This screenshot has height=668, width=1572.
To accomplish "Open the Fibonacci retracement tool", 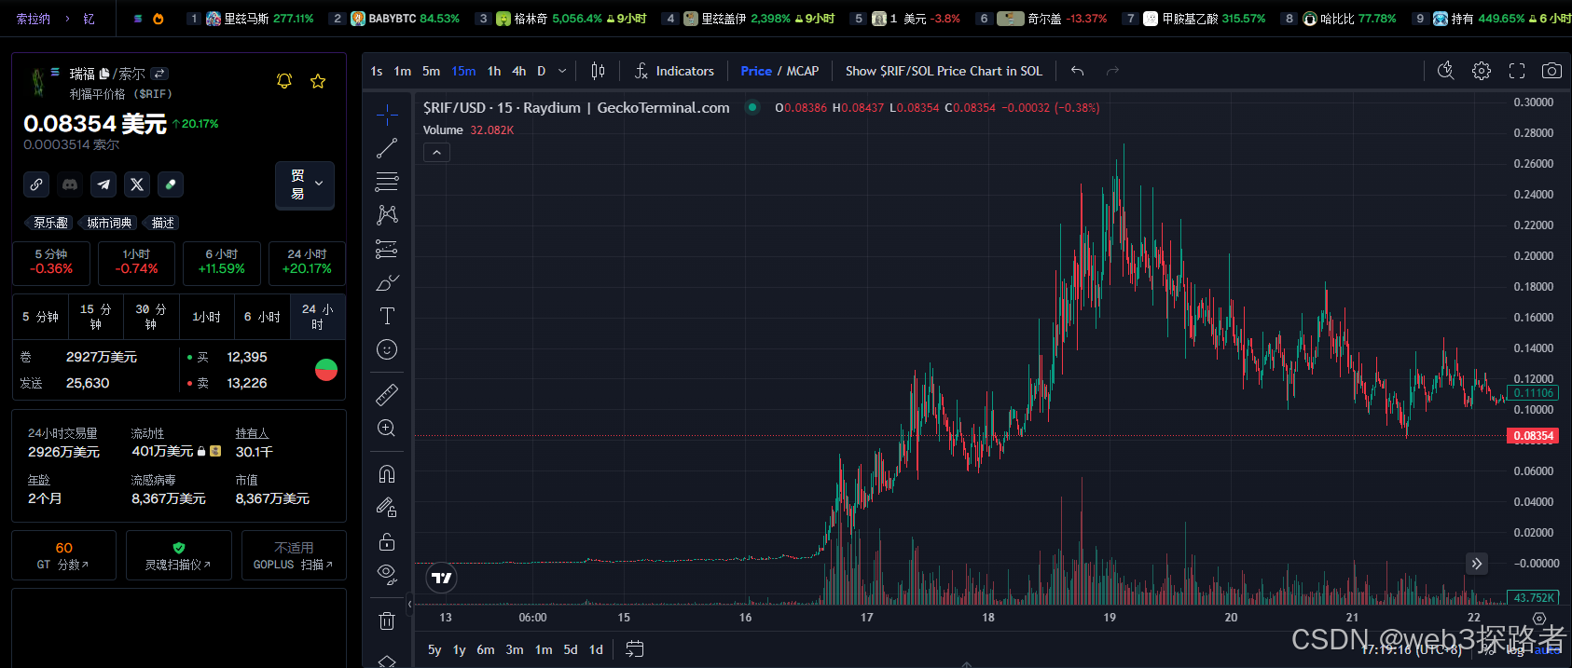I will (387, 182).
